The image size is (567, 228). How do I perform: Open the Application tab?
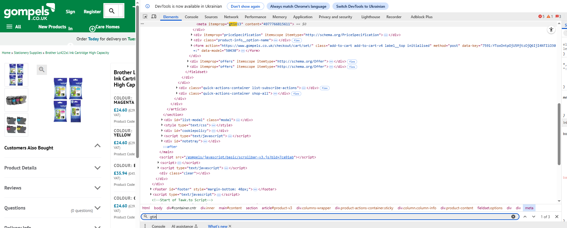(x=303, y=17)
